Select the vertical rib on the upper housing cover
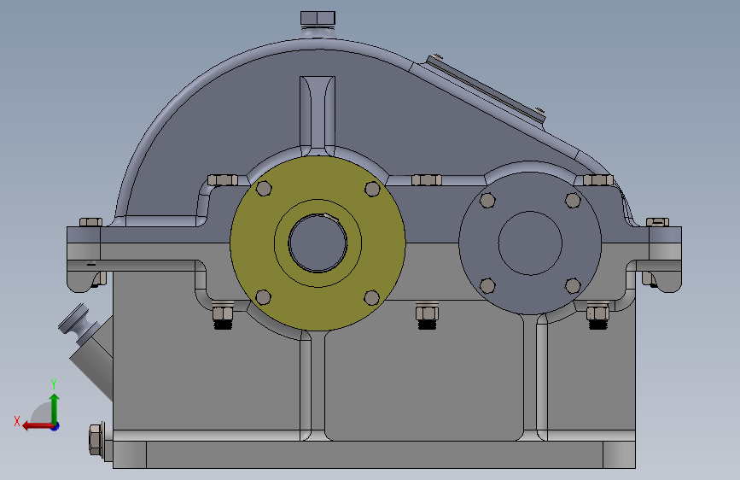The width and height of the screenshot is (740, 480). tap(318, 116)
